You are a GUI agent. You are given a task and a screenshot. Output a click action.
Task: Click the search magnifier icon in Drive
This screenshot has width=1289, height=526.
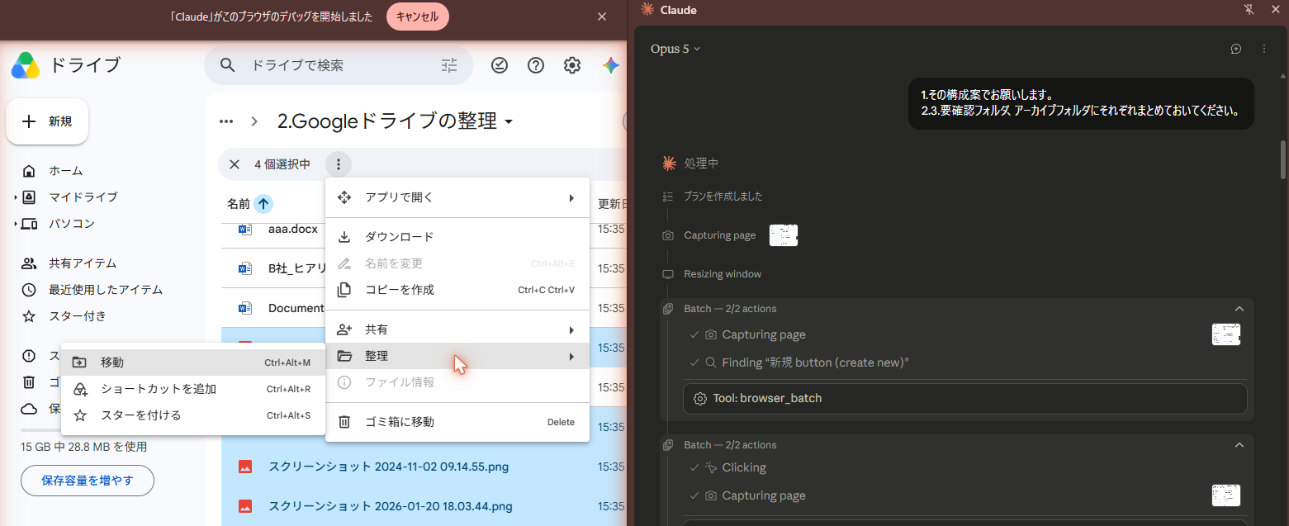(227, 65)
